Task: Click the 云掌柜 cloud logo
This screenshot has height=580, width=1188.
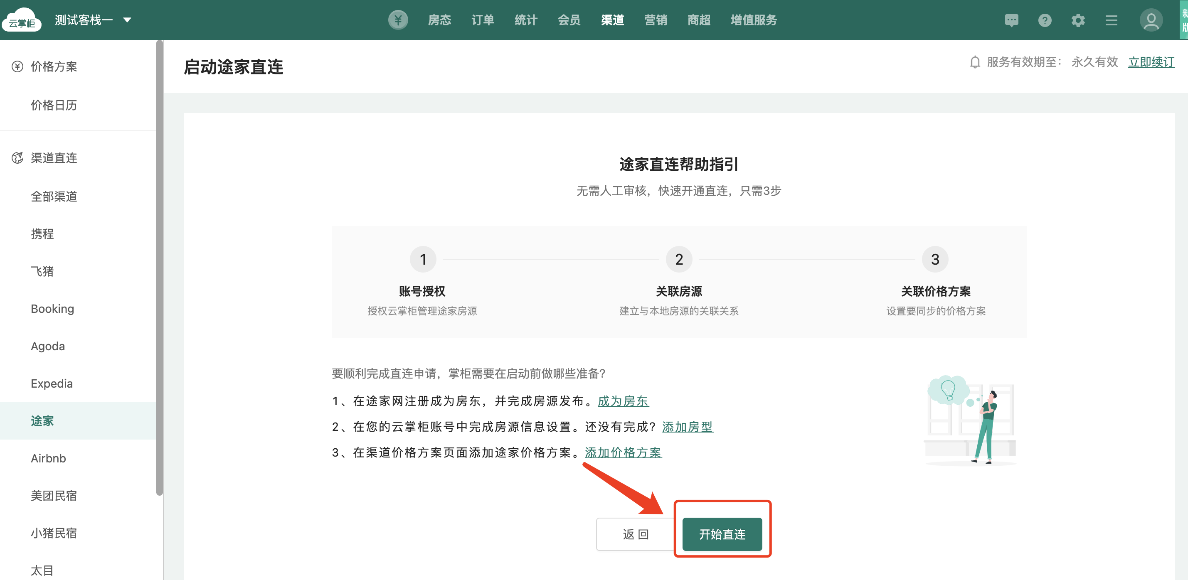Action: click(x=22, y=20)
